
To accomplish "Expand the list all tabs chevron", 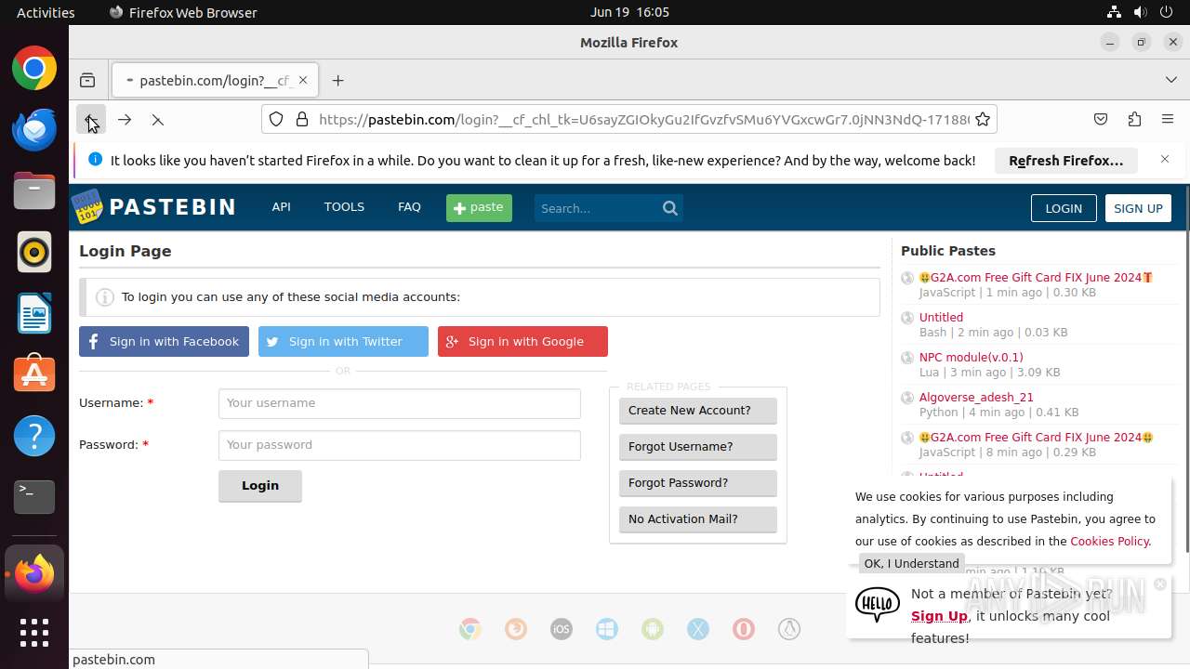I will coord(1171,80).
